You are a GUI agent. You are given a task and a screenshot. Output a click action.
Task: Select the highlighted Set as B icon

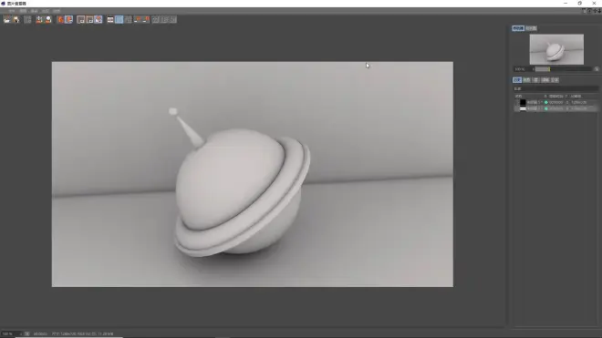68,19
